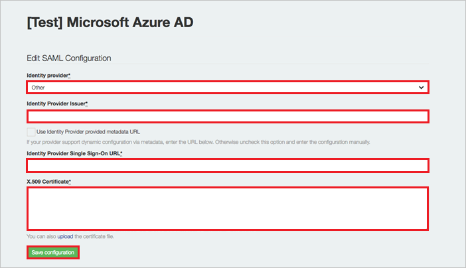Click the Identity provider field label

[x=48, y=76]
